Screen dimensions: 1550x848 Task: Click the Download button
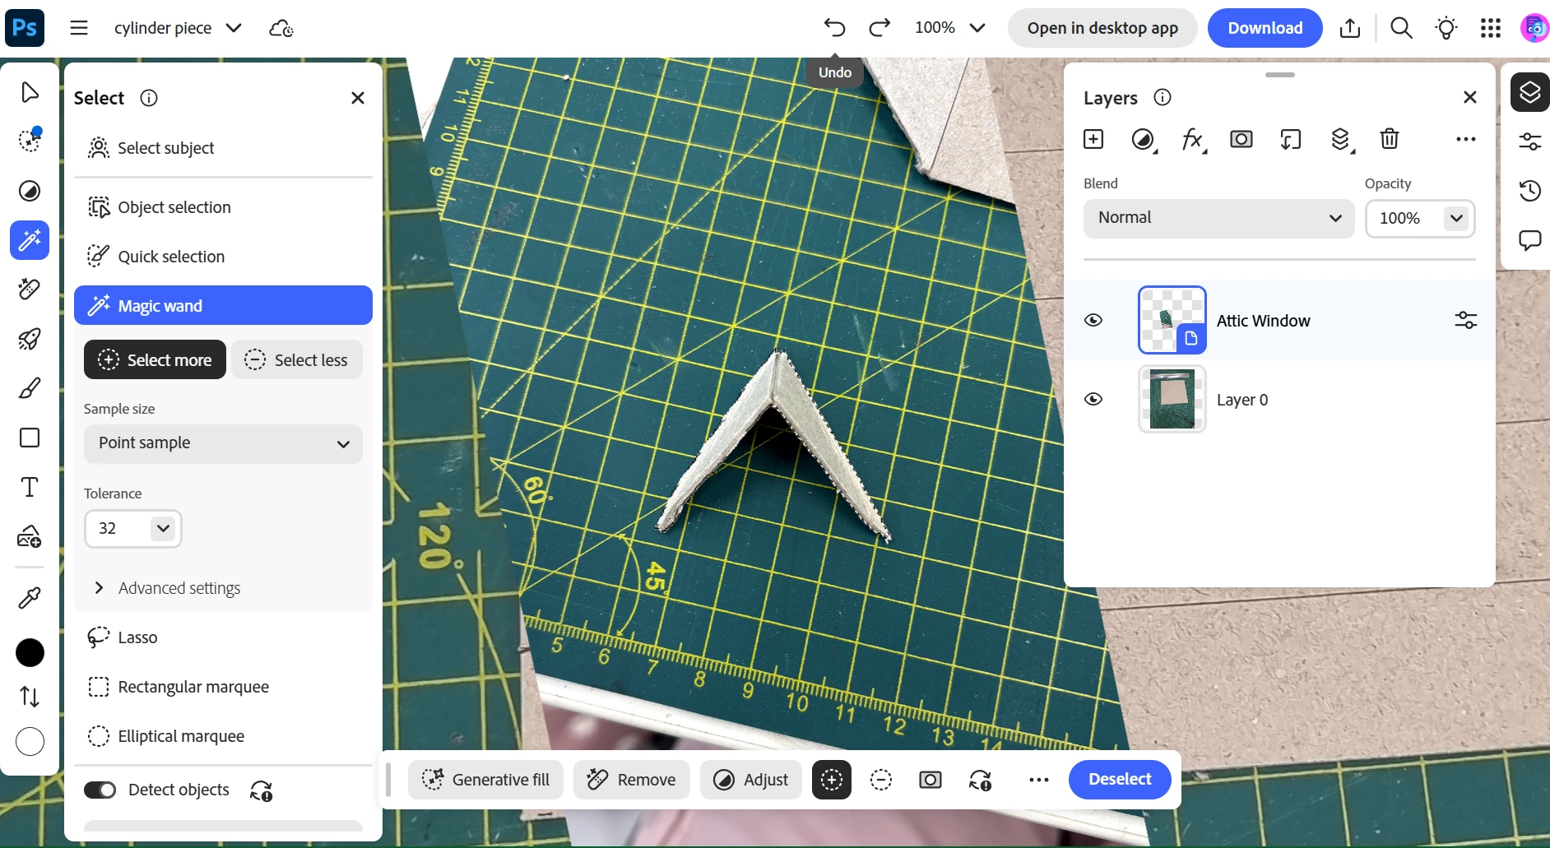tap(1265, 28)
